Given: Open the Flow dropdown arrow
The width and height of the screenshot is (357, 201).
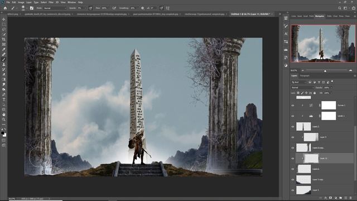Looking at the screenshot, I should coord(109,8).
